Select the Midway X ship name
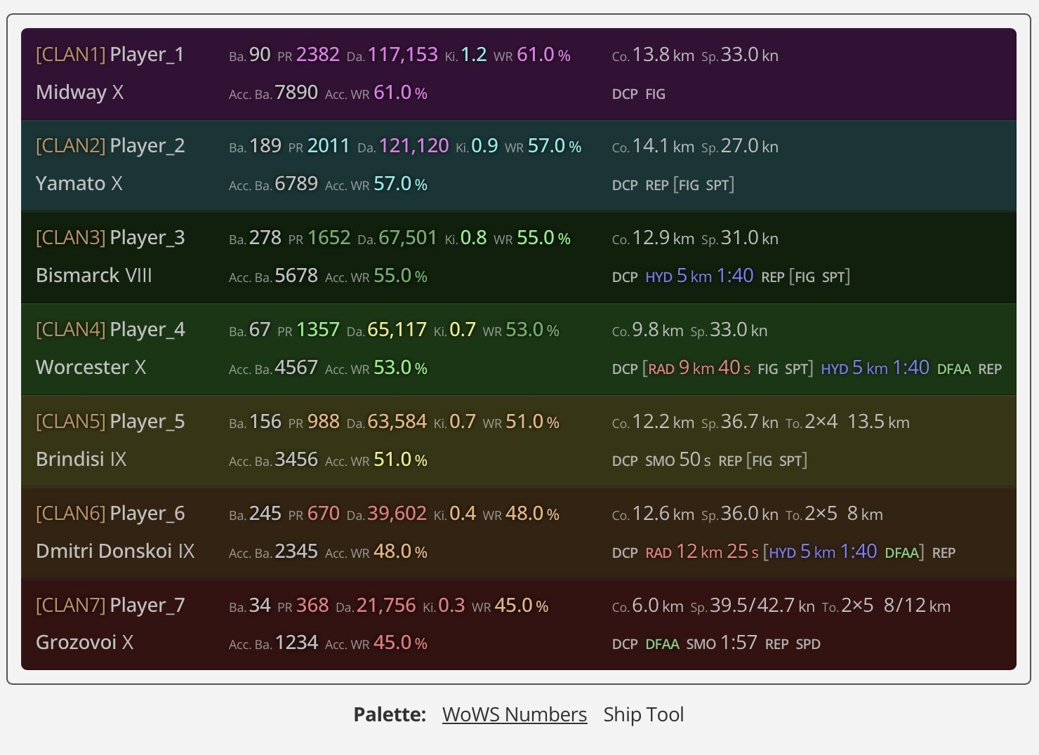This screenshot has width=1039, height=755. (79, 92)
